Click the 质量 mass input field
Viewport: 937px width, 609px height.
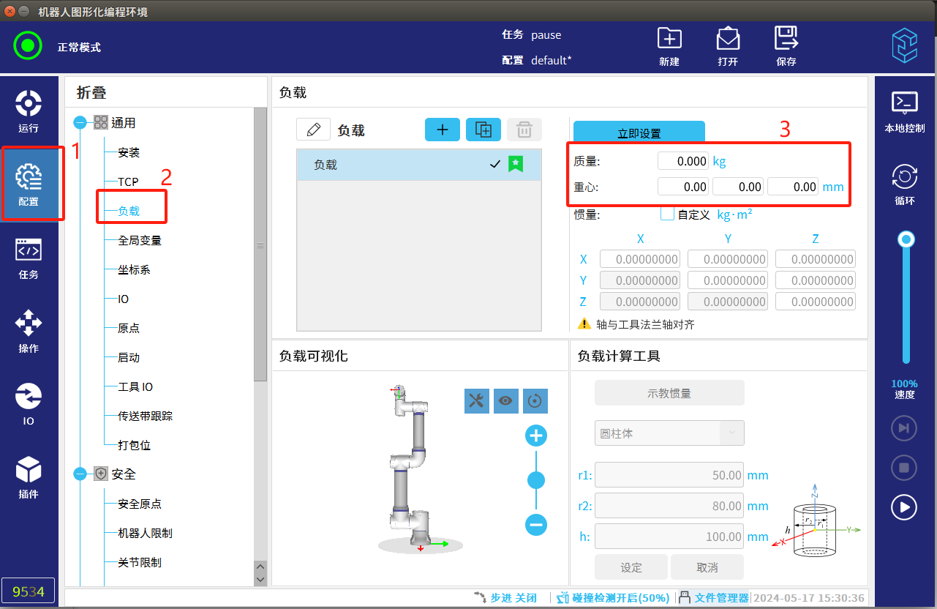coord(683,161)
